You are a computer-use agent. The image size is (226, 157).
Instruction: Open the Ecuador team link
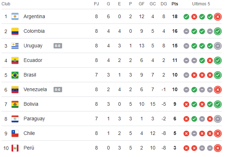point(33,60)
